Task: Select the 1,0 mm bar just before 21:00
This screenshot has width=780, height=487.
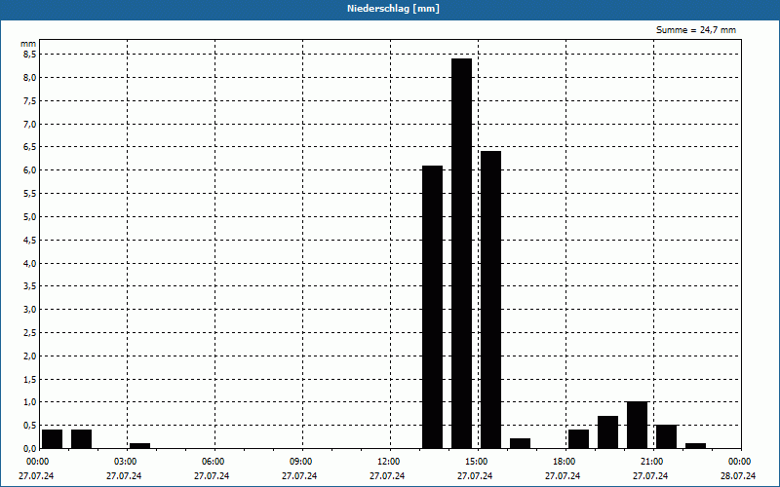Action: [x=638, y=425]
